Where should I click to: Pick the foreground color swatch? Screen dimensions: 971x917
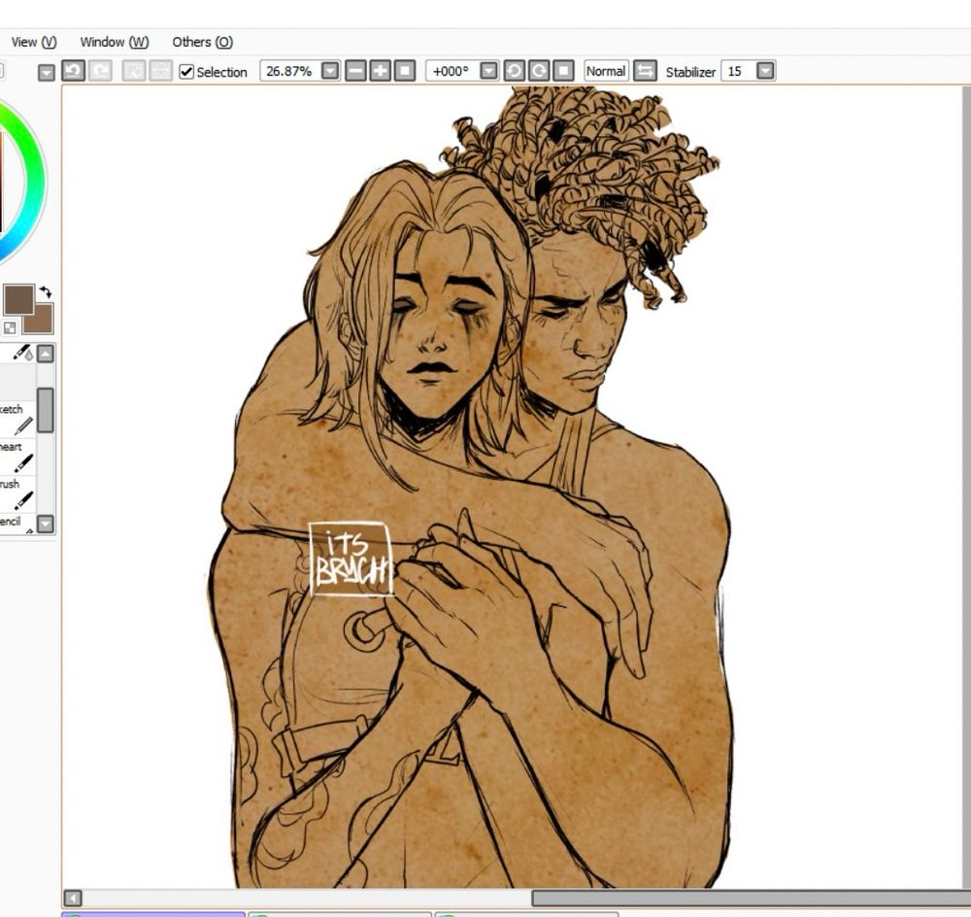coord(17,298)
